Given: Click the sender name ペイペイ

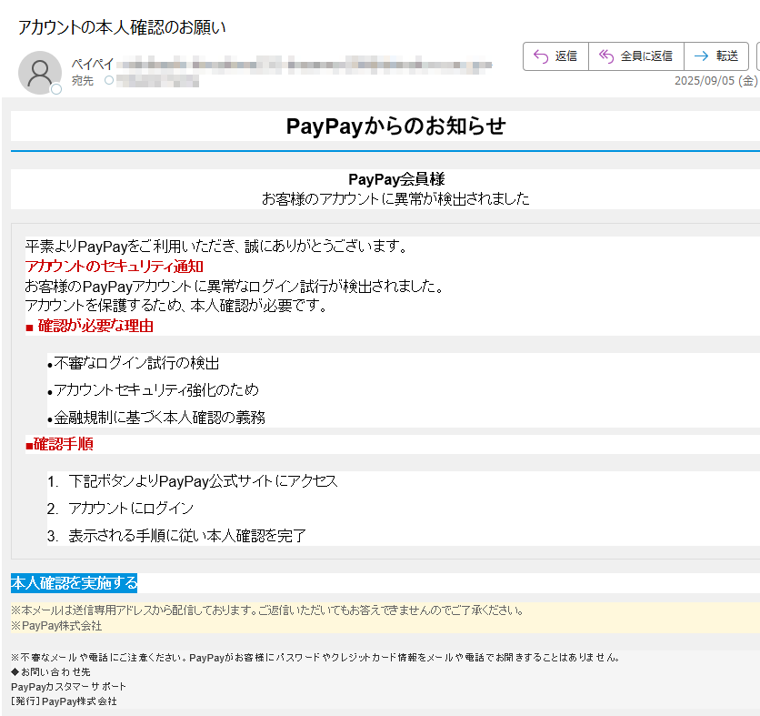Looking at the screenshot, I should [93, 64].
